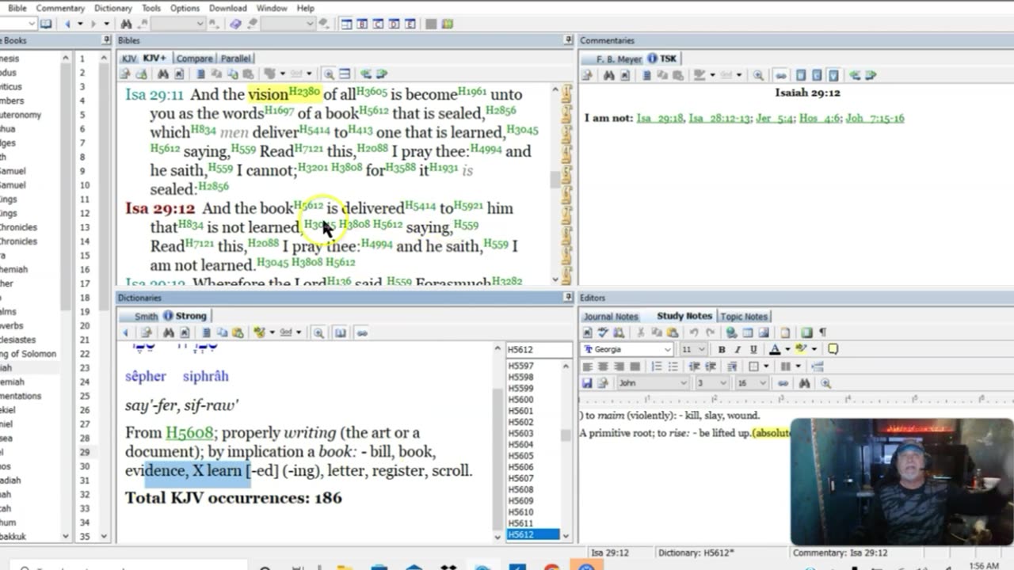Click the layout B icon in the main toolbar
Image resolution: width=1014 pixels, height=570 pixels.
point(362,25)
